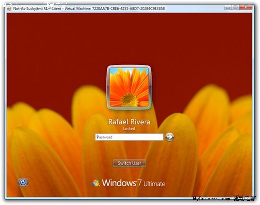Image resolution: width=260 pixels, height=205 pixels.
Task: Submit password with the arrow button
Action: click(169, 137)
